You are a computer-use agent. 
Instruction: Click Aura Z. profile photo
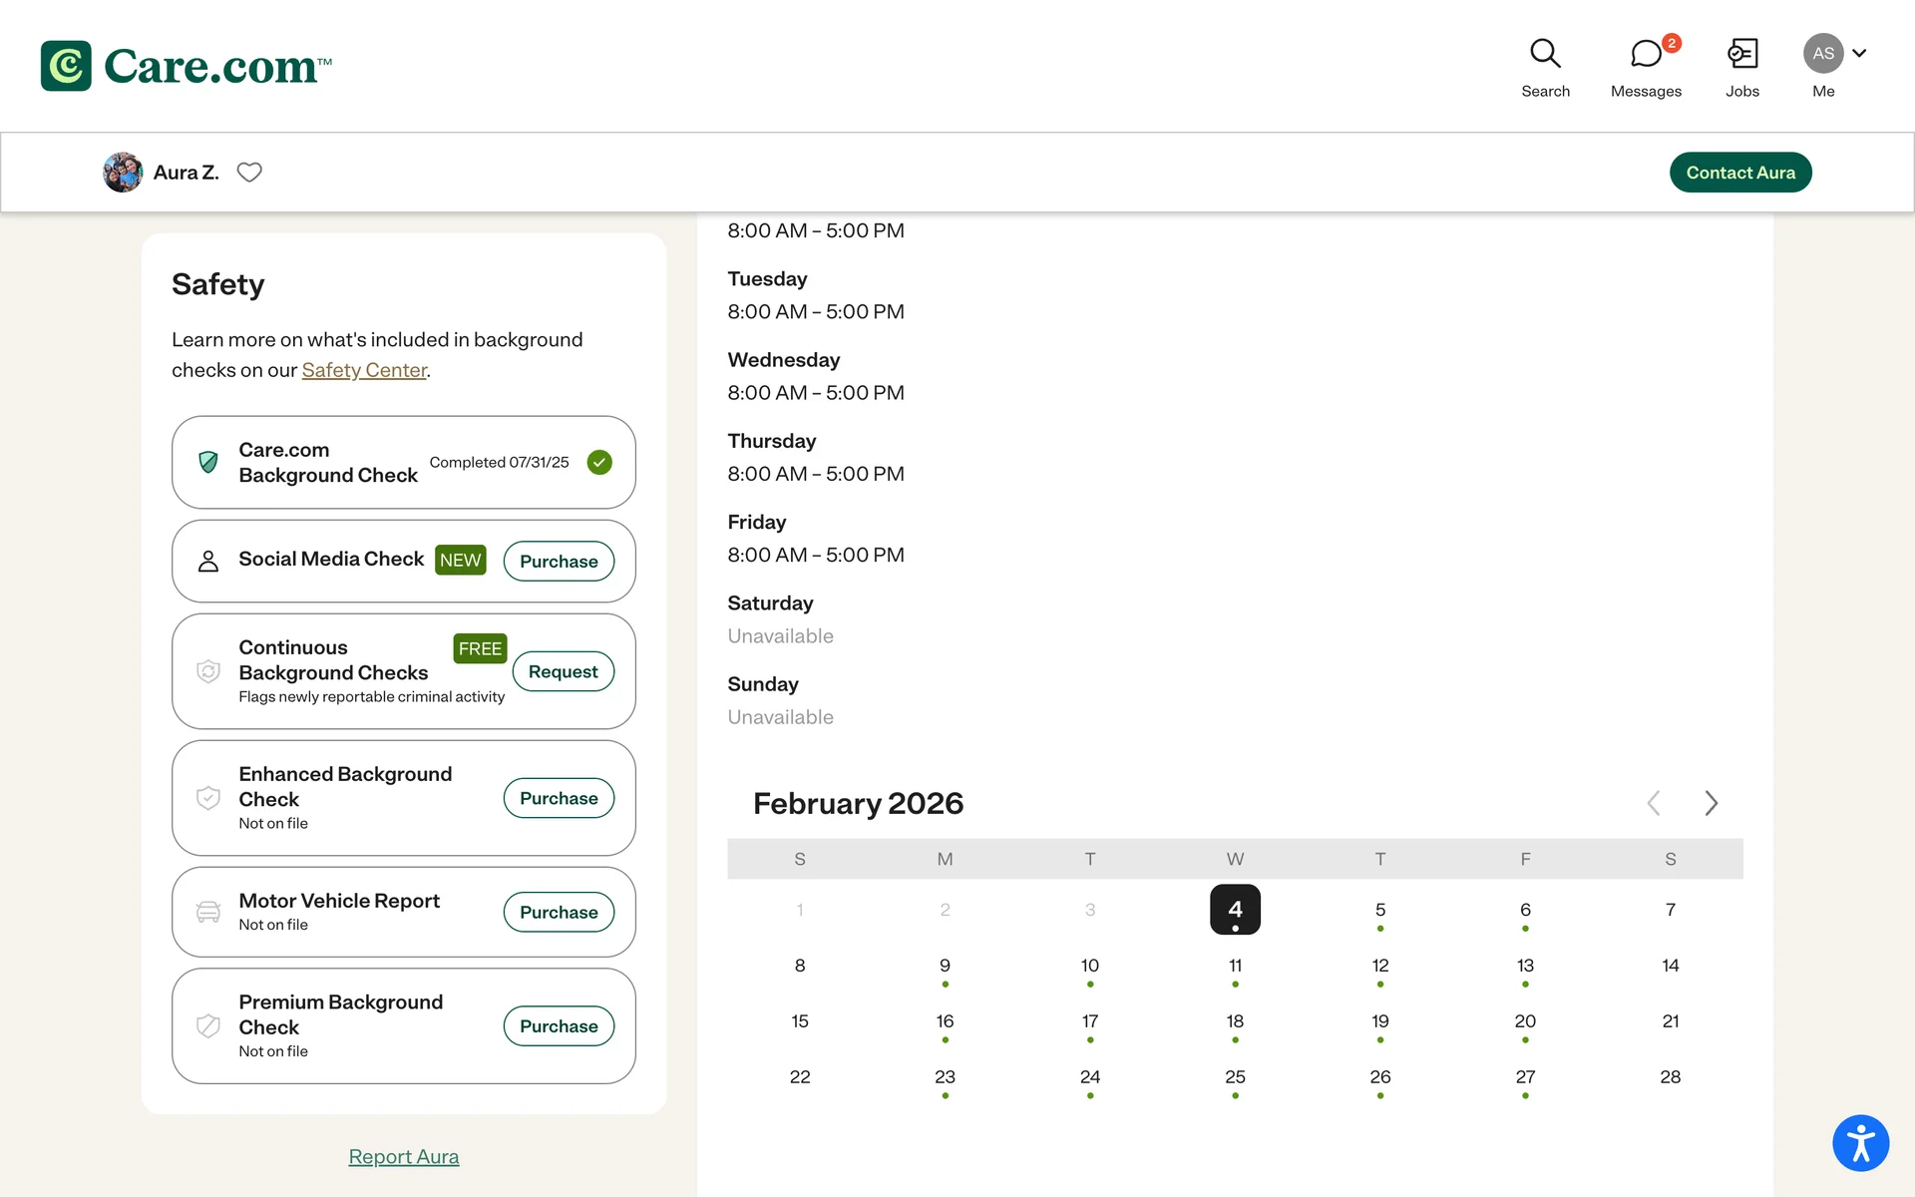pos(123,173)
